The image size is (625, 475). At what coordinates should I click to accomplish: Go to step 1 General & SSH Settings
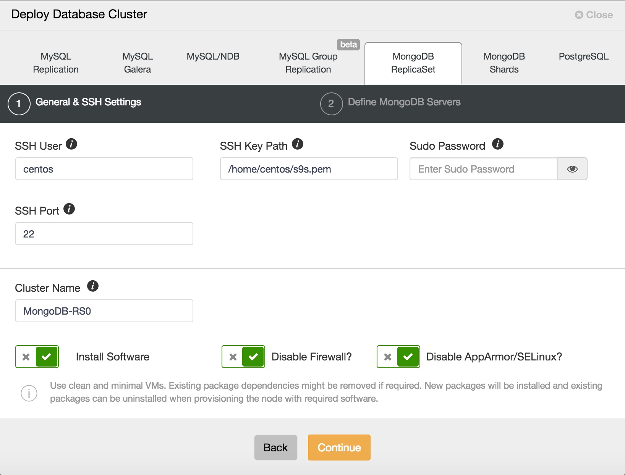coord(75,103)
